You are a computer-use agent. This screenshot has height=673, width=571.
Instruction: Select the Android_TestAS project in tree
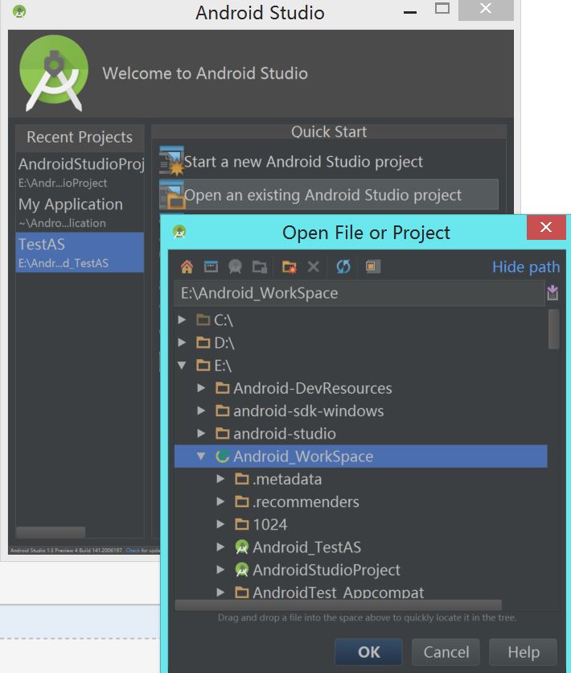coord(306,547)
